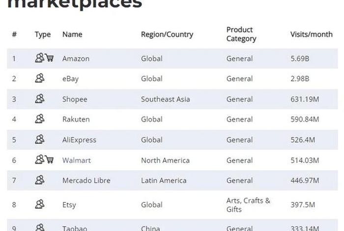Click the Region/Country column header
Image resolution: width=344 pixels, height=231 pixels.
click(x=167, y=34)
